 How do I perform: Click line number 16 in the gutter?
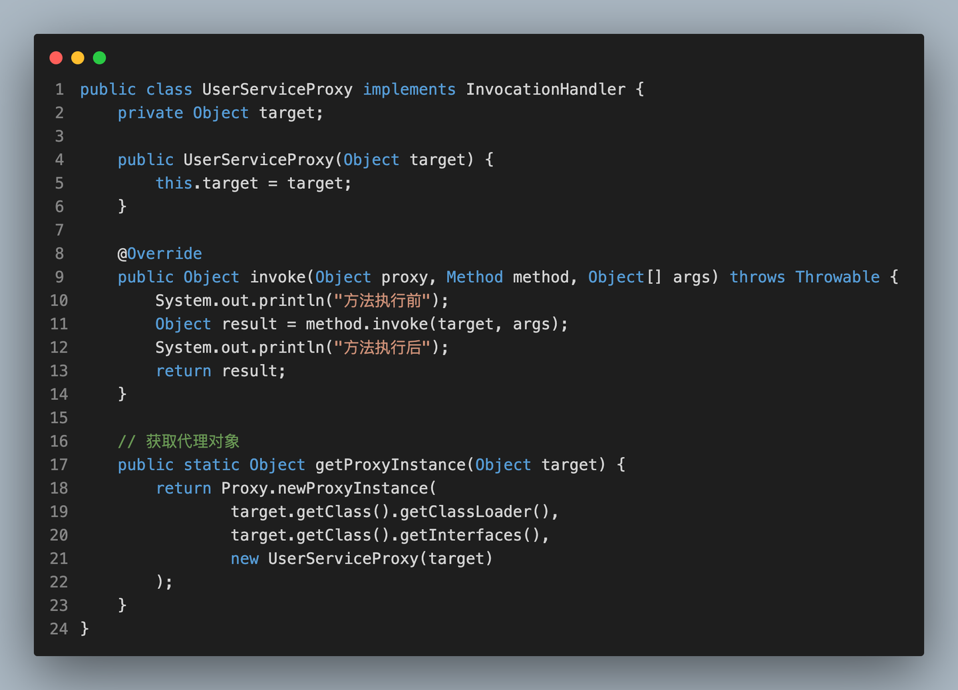59,441
